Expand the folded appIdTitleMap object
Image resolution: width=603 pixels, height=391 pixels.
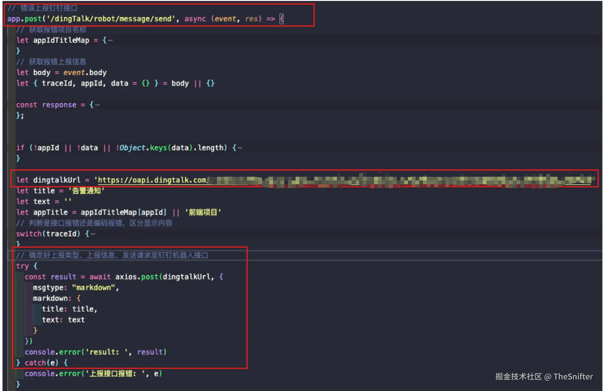pyautogui.click(x=110, y=40)
